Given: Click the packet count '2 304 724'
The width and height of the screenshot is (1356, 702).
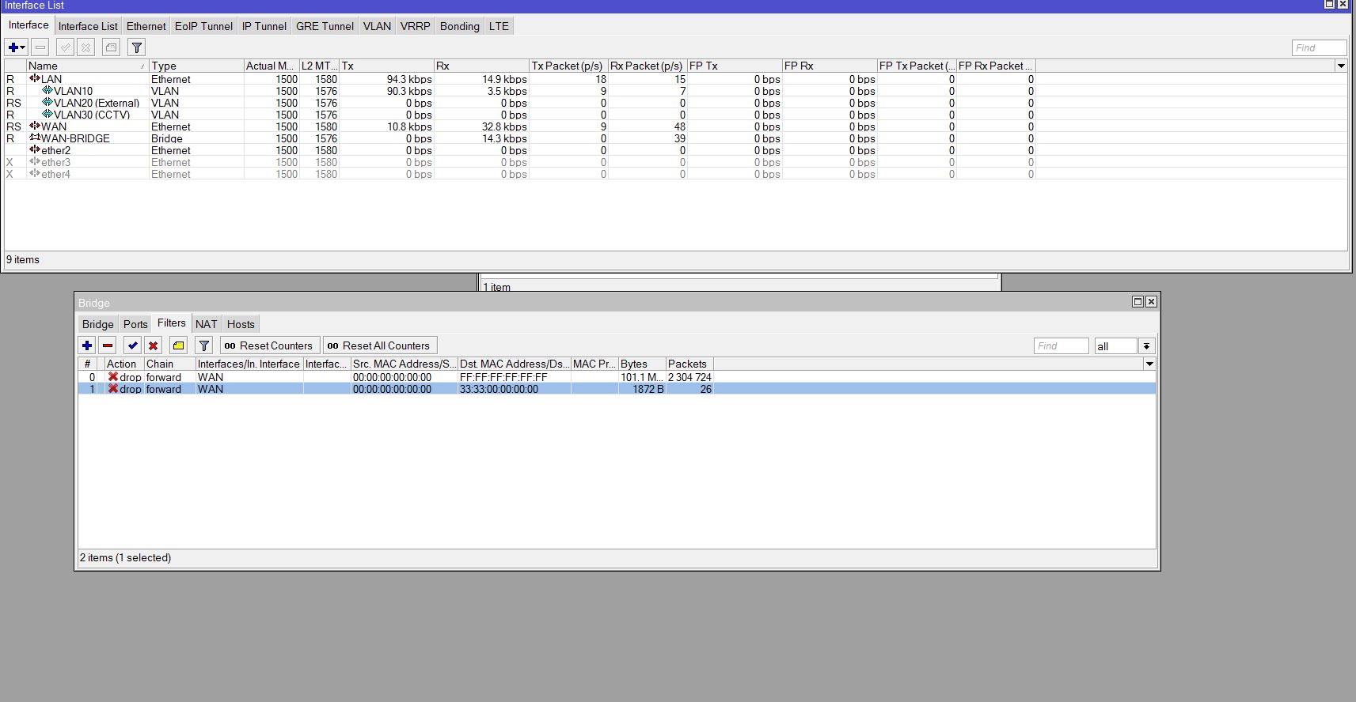Looking at the screenshot, I should click(x=689, y=377).
